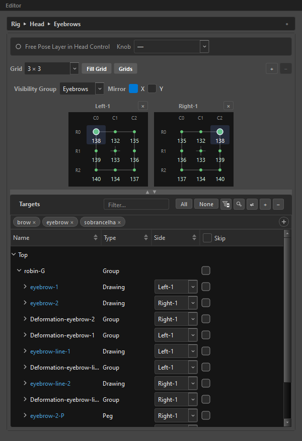The width and height of the screenshot is (302, 441).
Task: Click the minus button beside Grids row
Action: pos(286,68)
